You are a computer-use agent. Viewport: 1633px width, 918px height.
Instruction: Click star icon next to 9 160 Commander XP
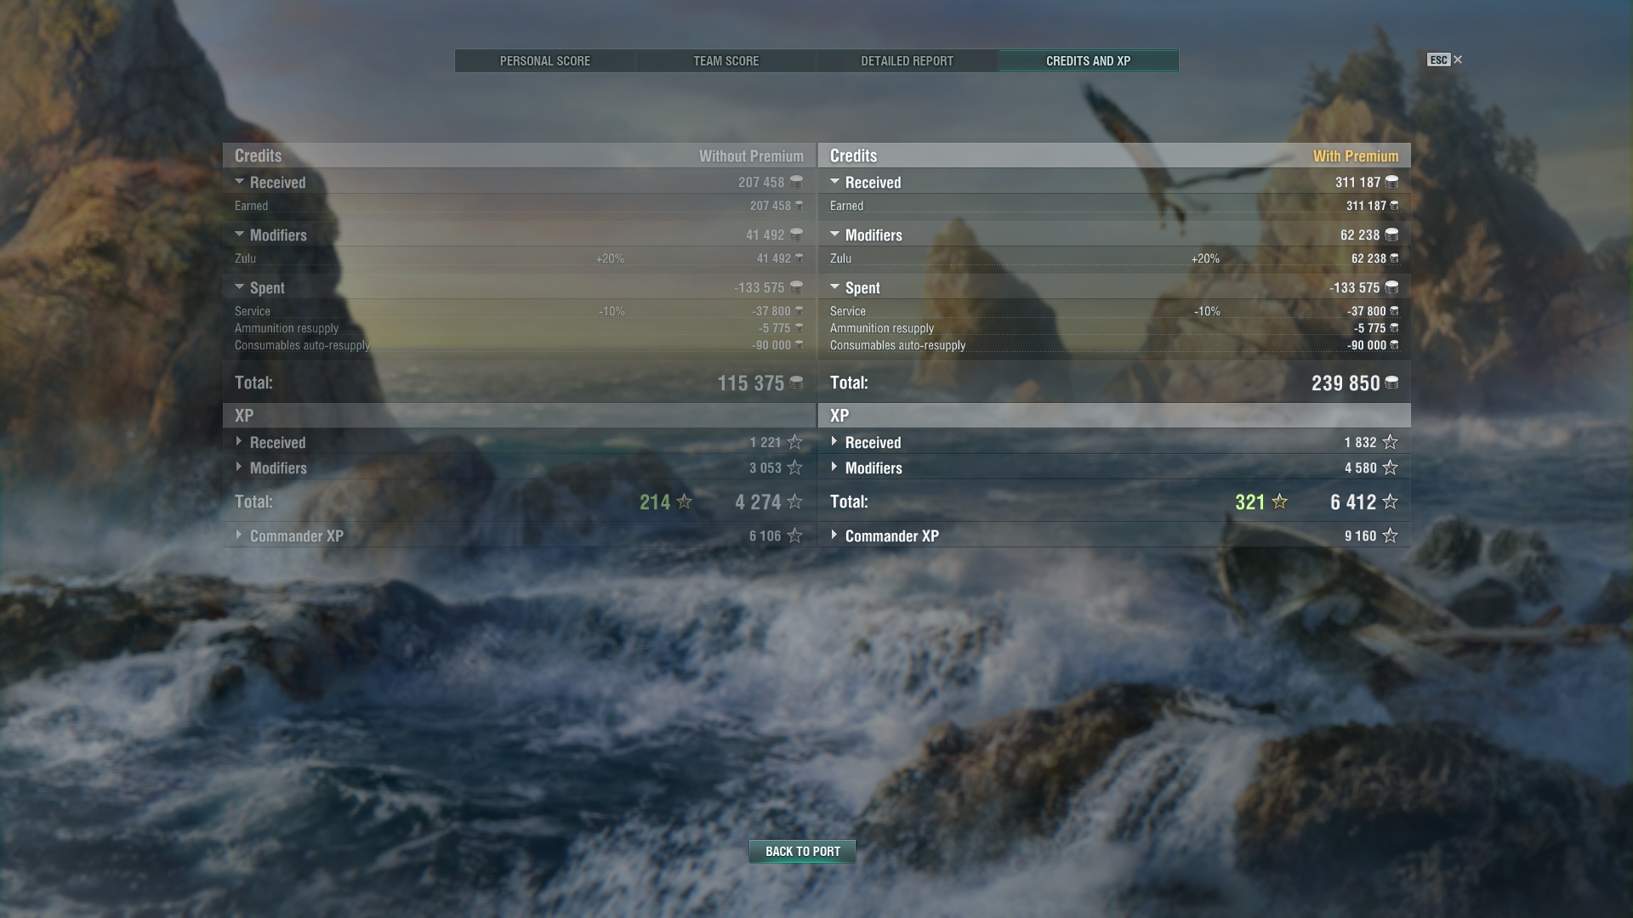[x=1390, y=535]
